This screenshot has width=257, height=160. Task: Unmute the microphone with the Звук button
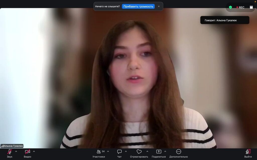tap(10, 152)
